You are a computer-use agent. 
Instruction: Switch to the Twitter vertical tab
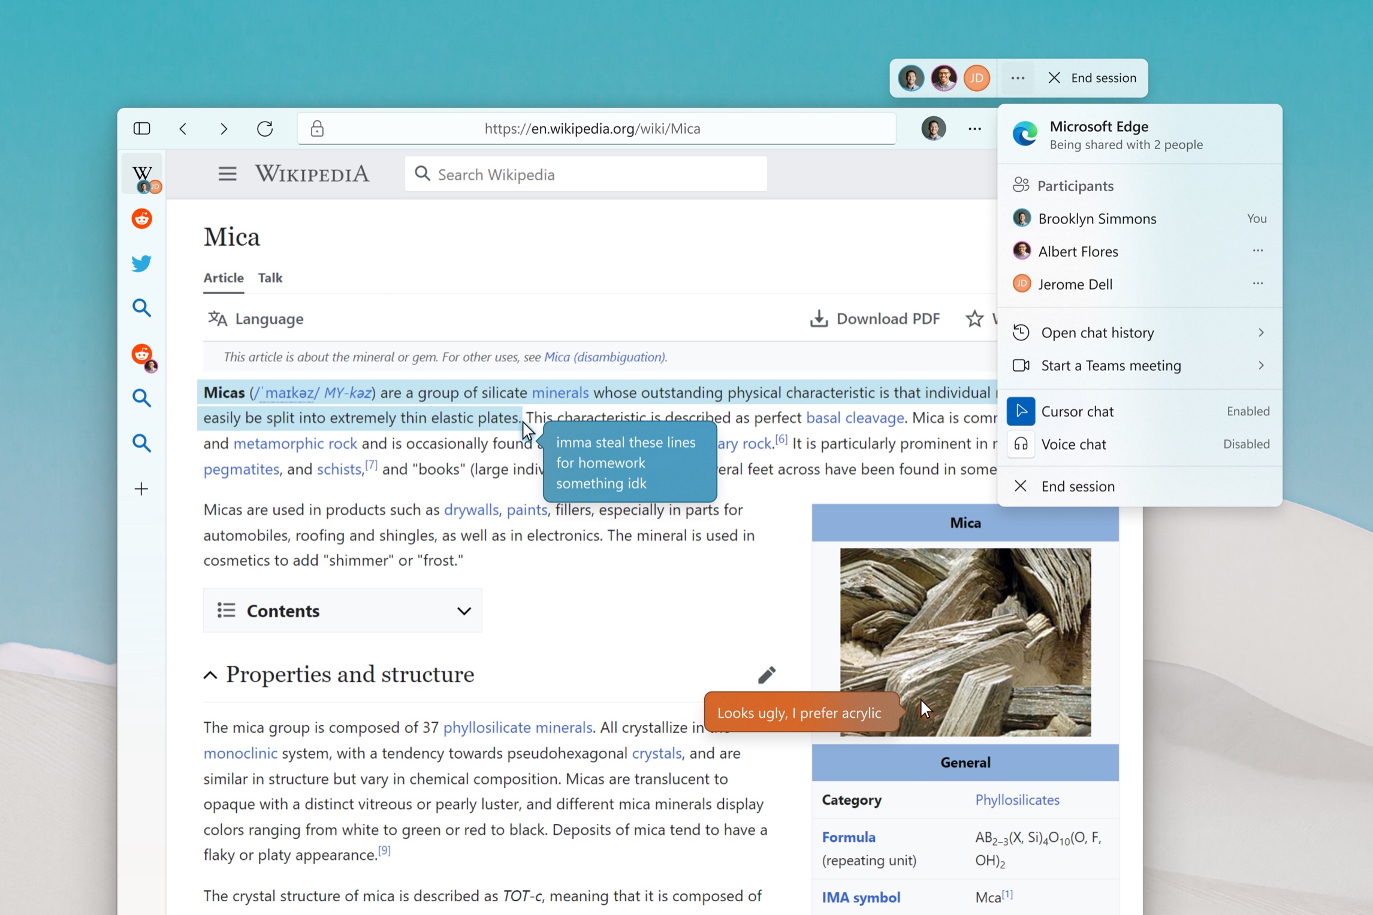click(142, 263)
